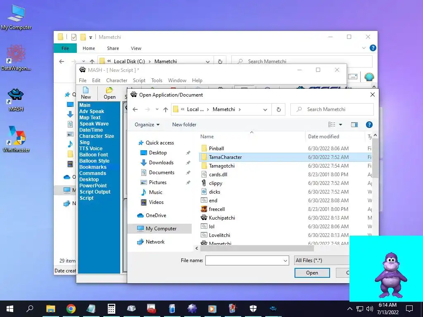Screen dimensions: 423x317
Task: Open recent locations dropdown in the open dialog
Action: coord(157,109)
